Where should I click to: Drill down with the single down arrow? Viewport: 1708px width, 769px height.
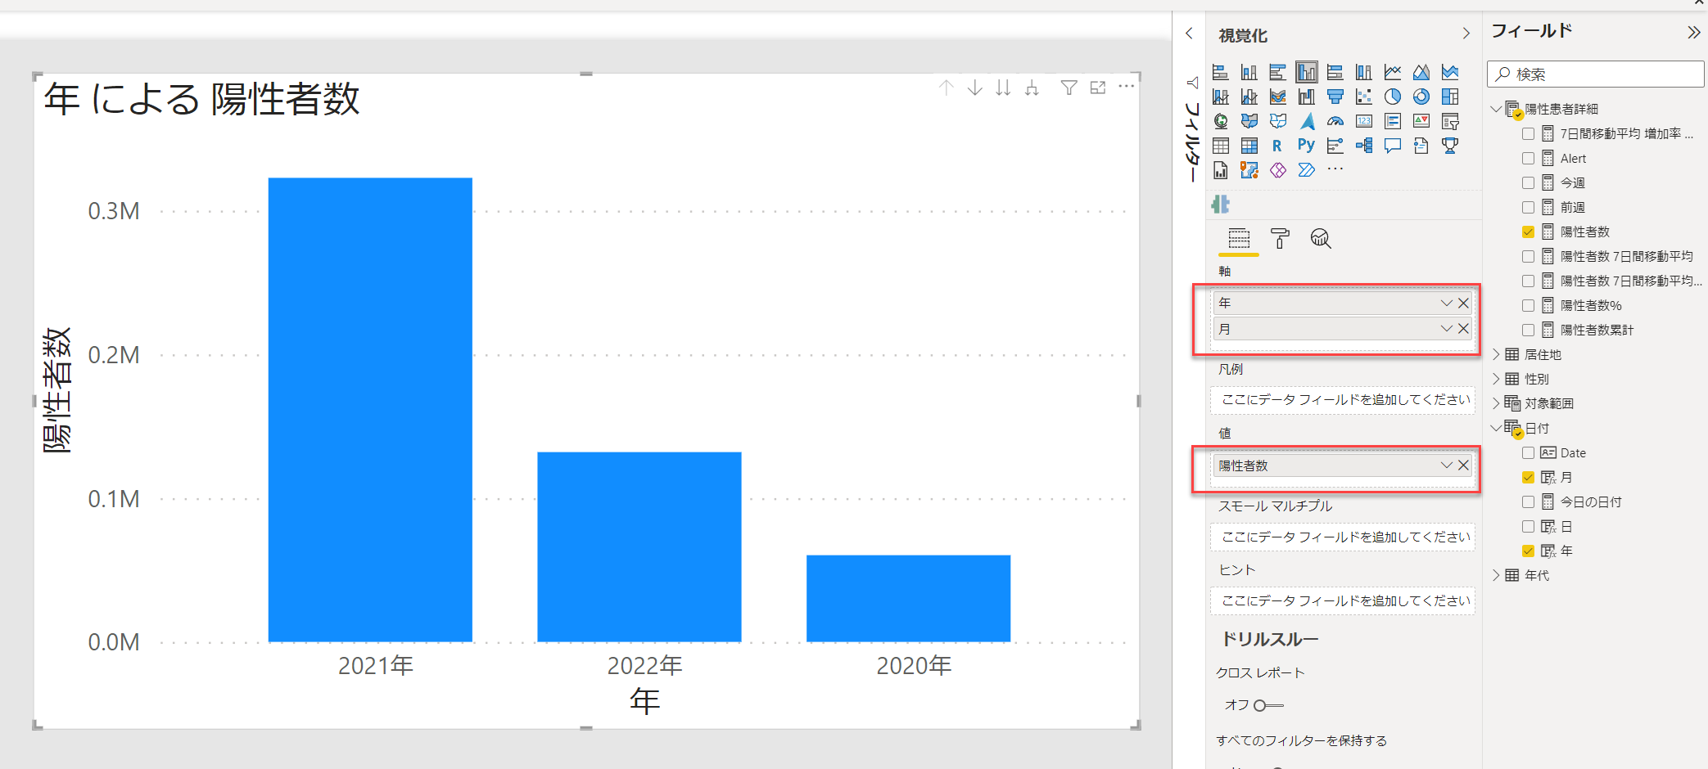tap(974, 88)
